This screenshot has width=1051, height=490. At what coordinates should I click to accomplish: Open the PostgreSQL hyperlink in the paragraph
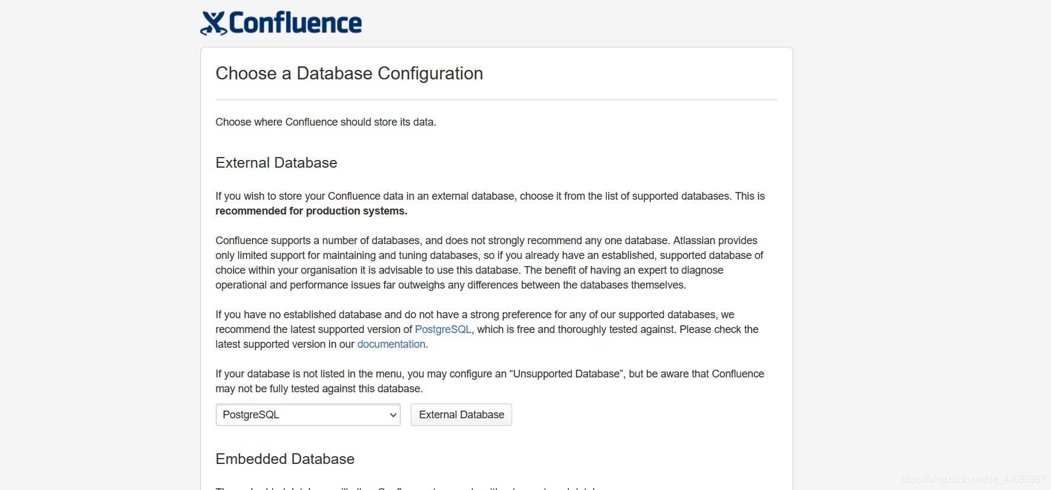[443, 329]
